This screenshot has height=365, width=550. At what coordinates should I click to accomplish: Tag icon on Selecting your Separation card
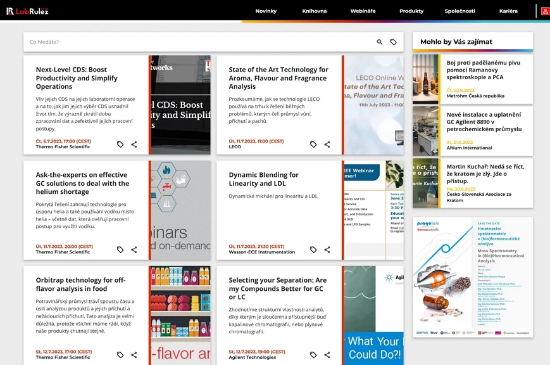pos(313,355)
